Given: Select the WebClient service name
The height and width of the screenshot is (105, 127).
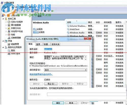Looking at the screenshot, I should [x=74, y=29].
